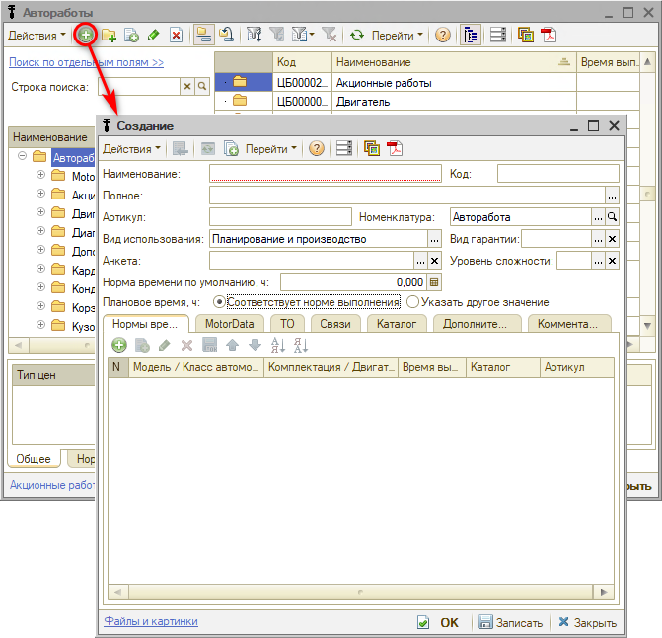This screenshot has height=638, width=662.
Task: Open the Действия dropdown in the Создание window
Action: [x=133, y=149]
